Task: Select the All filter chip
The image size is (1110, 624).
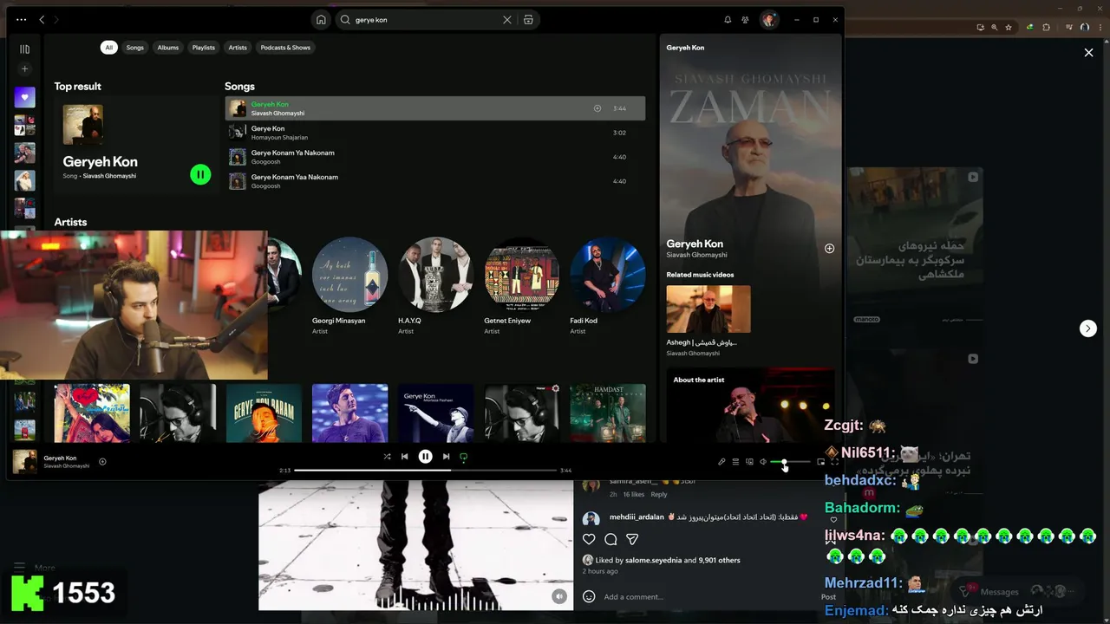Action: pyautogui.click(x=108, y=48)
